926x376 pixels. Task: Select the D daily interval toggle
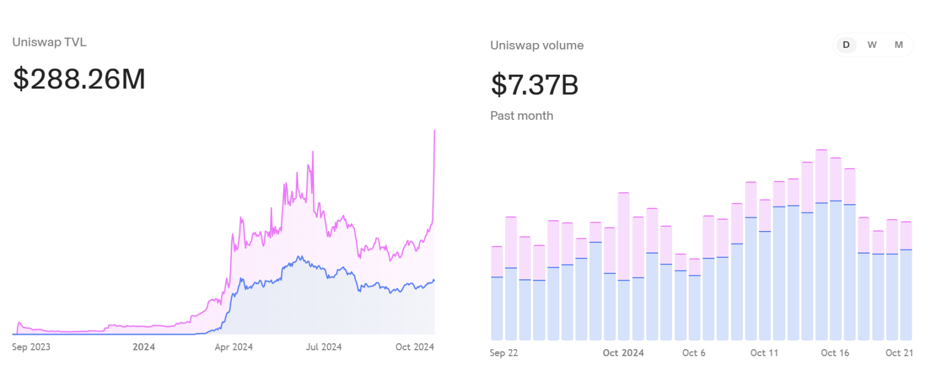(x=846, y=45)
